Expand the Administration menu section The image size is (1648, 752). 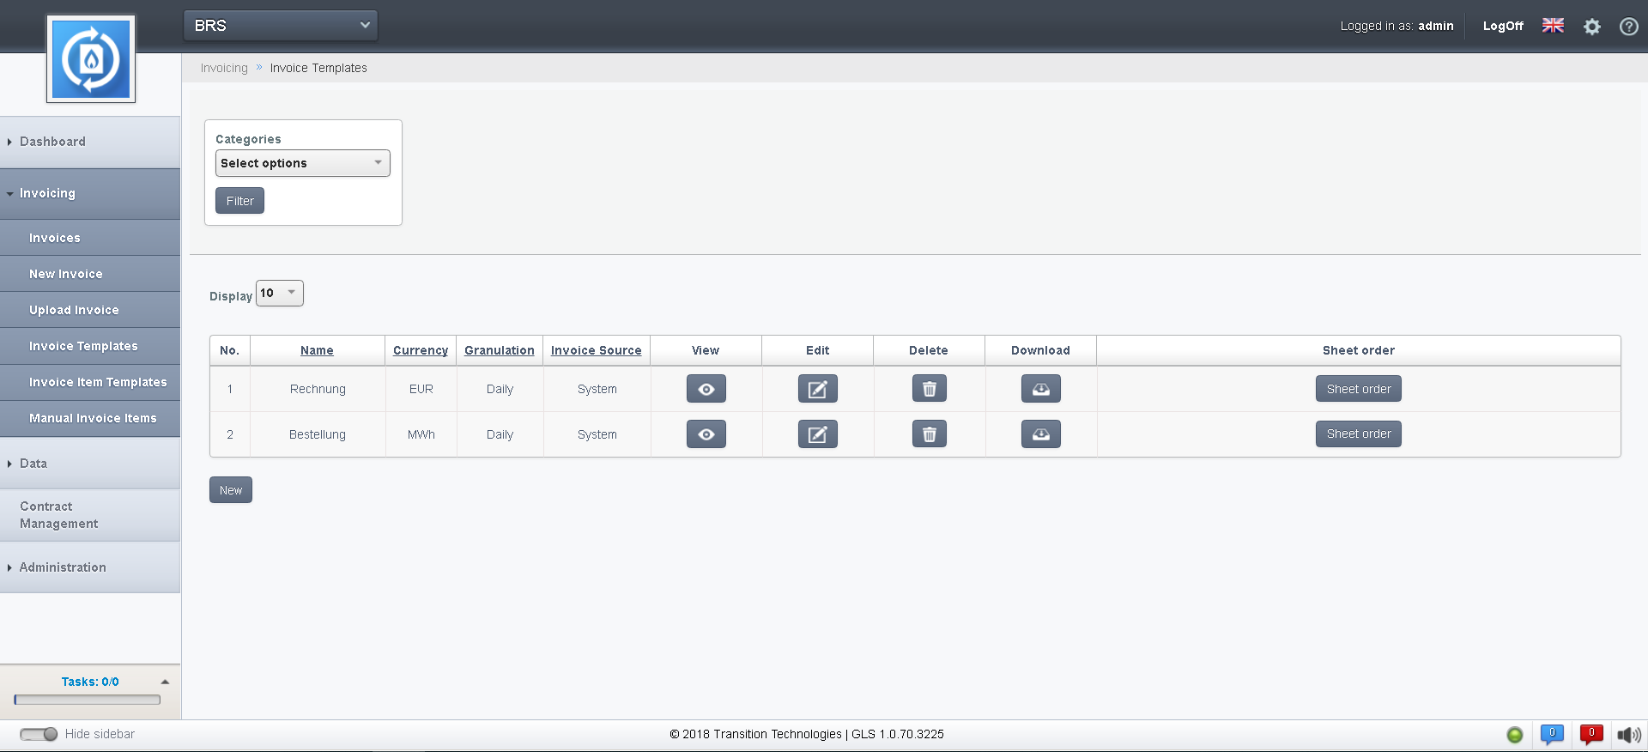click(x=63, y=567)
